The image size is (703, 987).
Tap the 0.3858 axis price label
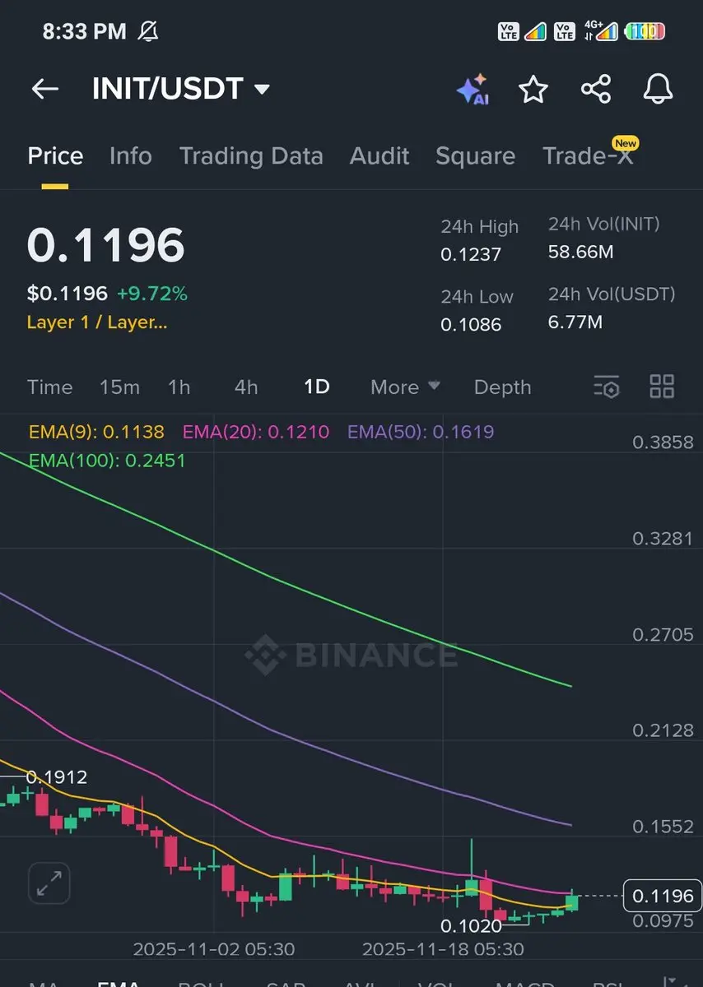[663, 443]
